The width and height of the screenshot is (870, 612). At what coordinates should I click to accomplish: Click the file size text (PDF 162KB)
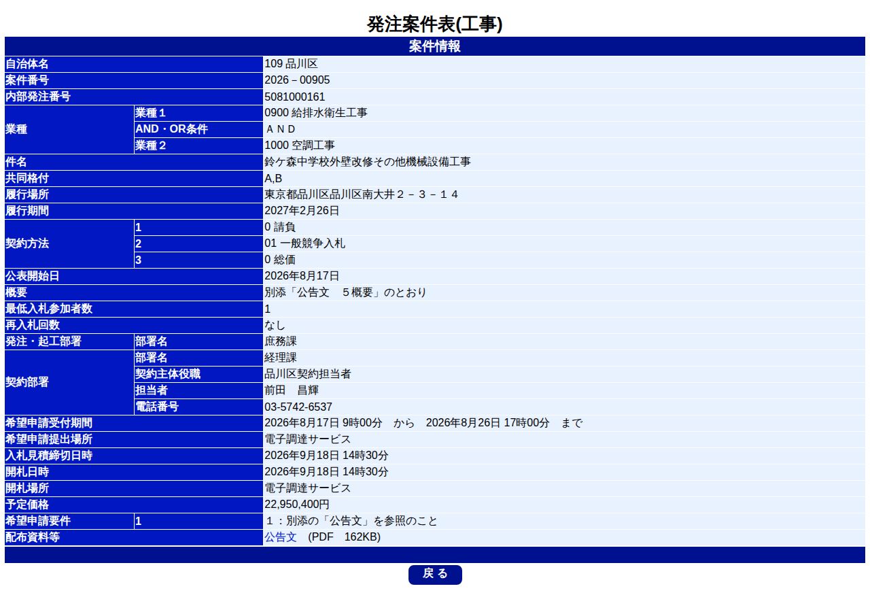345,537
